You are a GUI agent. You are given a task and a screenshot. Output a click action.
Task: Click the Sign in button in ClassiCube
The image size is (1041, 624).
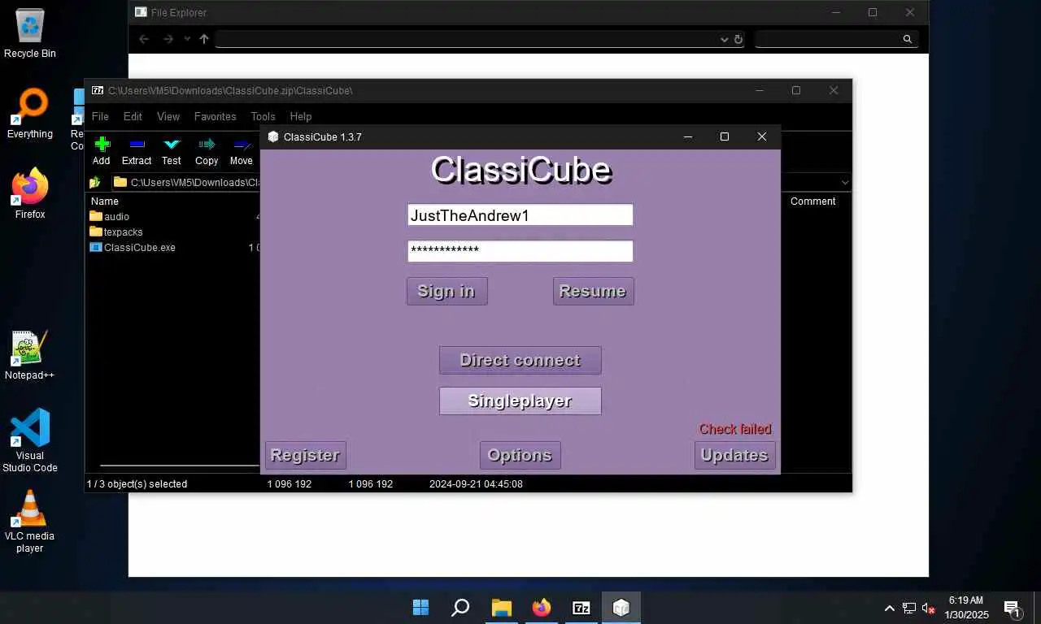[x=446, y=291]
